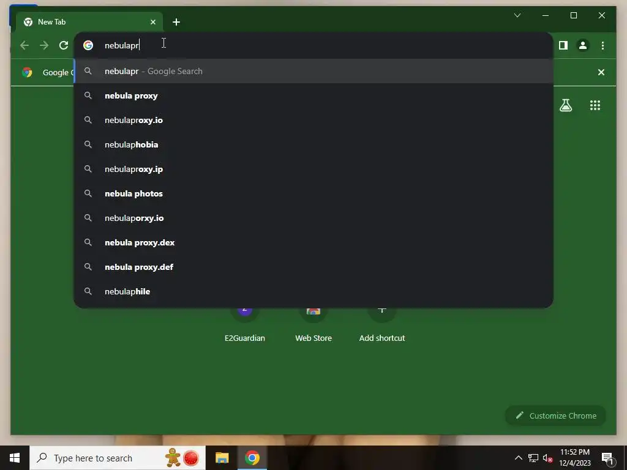The width and height of the screenshot is (627, 470).
Task: Open Google apps grid icon
Action: pyautogui.click(x=595, y=105)
